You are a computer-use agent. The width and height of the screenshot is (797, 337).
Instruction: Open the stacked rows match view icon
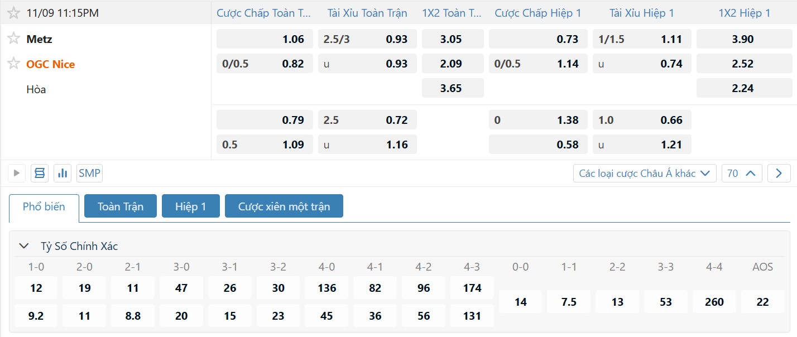(x=40, y=173)
